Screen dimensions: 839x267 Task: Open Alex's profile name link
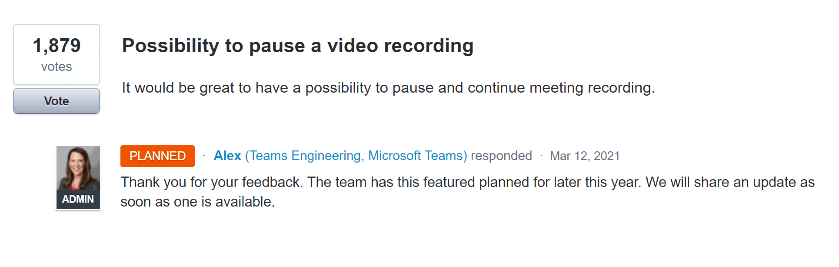(227, 156)
